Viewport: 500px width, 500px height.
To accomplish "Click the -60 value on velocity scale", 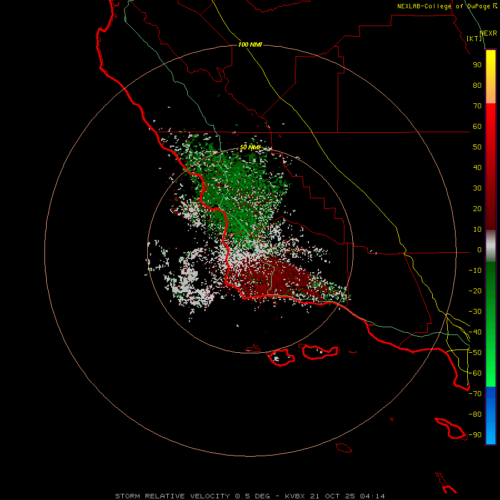I will click(x=475, y=373).
